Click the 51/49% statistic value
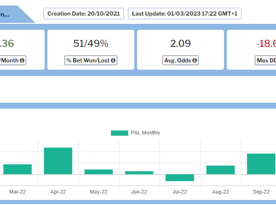This screenshot has width=276, height=205. point(91,44)
